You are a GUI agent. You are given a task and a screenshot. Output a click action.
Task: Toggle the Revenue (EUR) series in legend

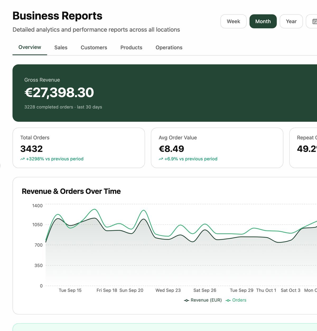(203, 300)
